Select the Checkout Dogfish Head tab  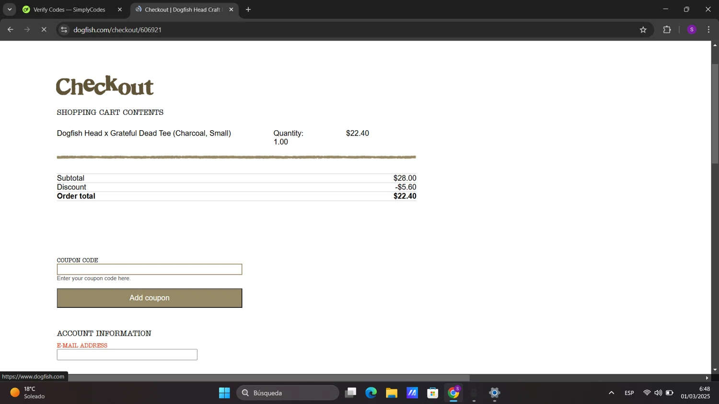[x=182, y=10]
